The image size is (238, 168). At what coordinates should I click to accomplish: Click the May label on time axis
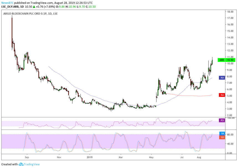coord(151,157)
